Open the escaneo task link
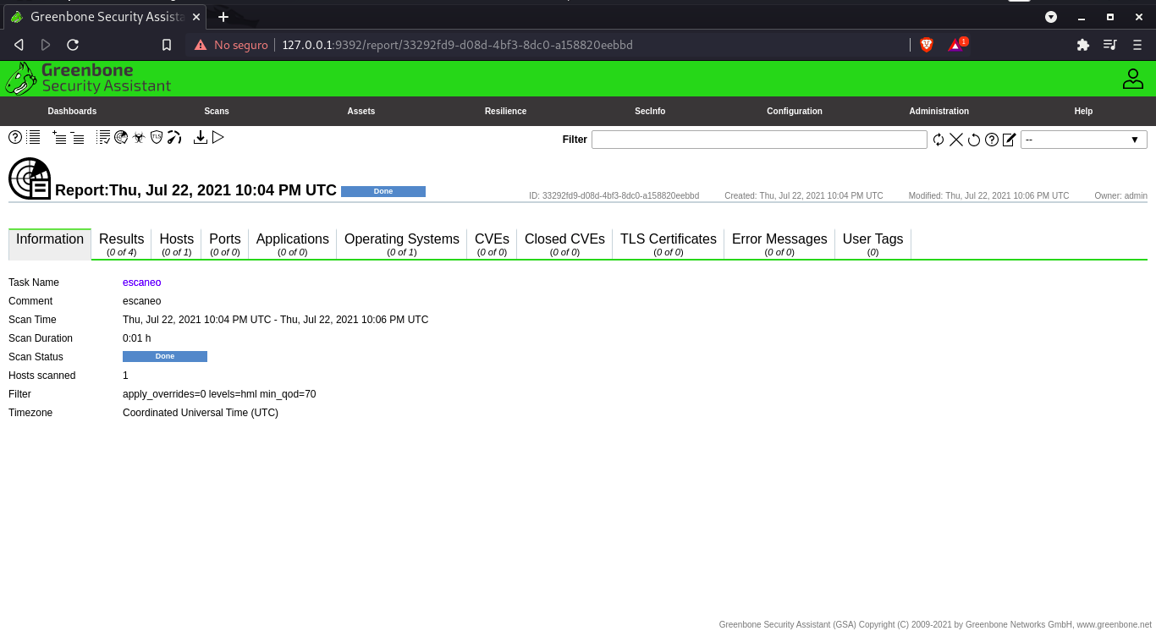1156x631 pixels. 141,283
